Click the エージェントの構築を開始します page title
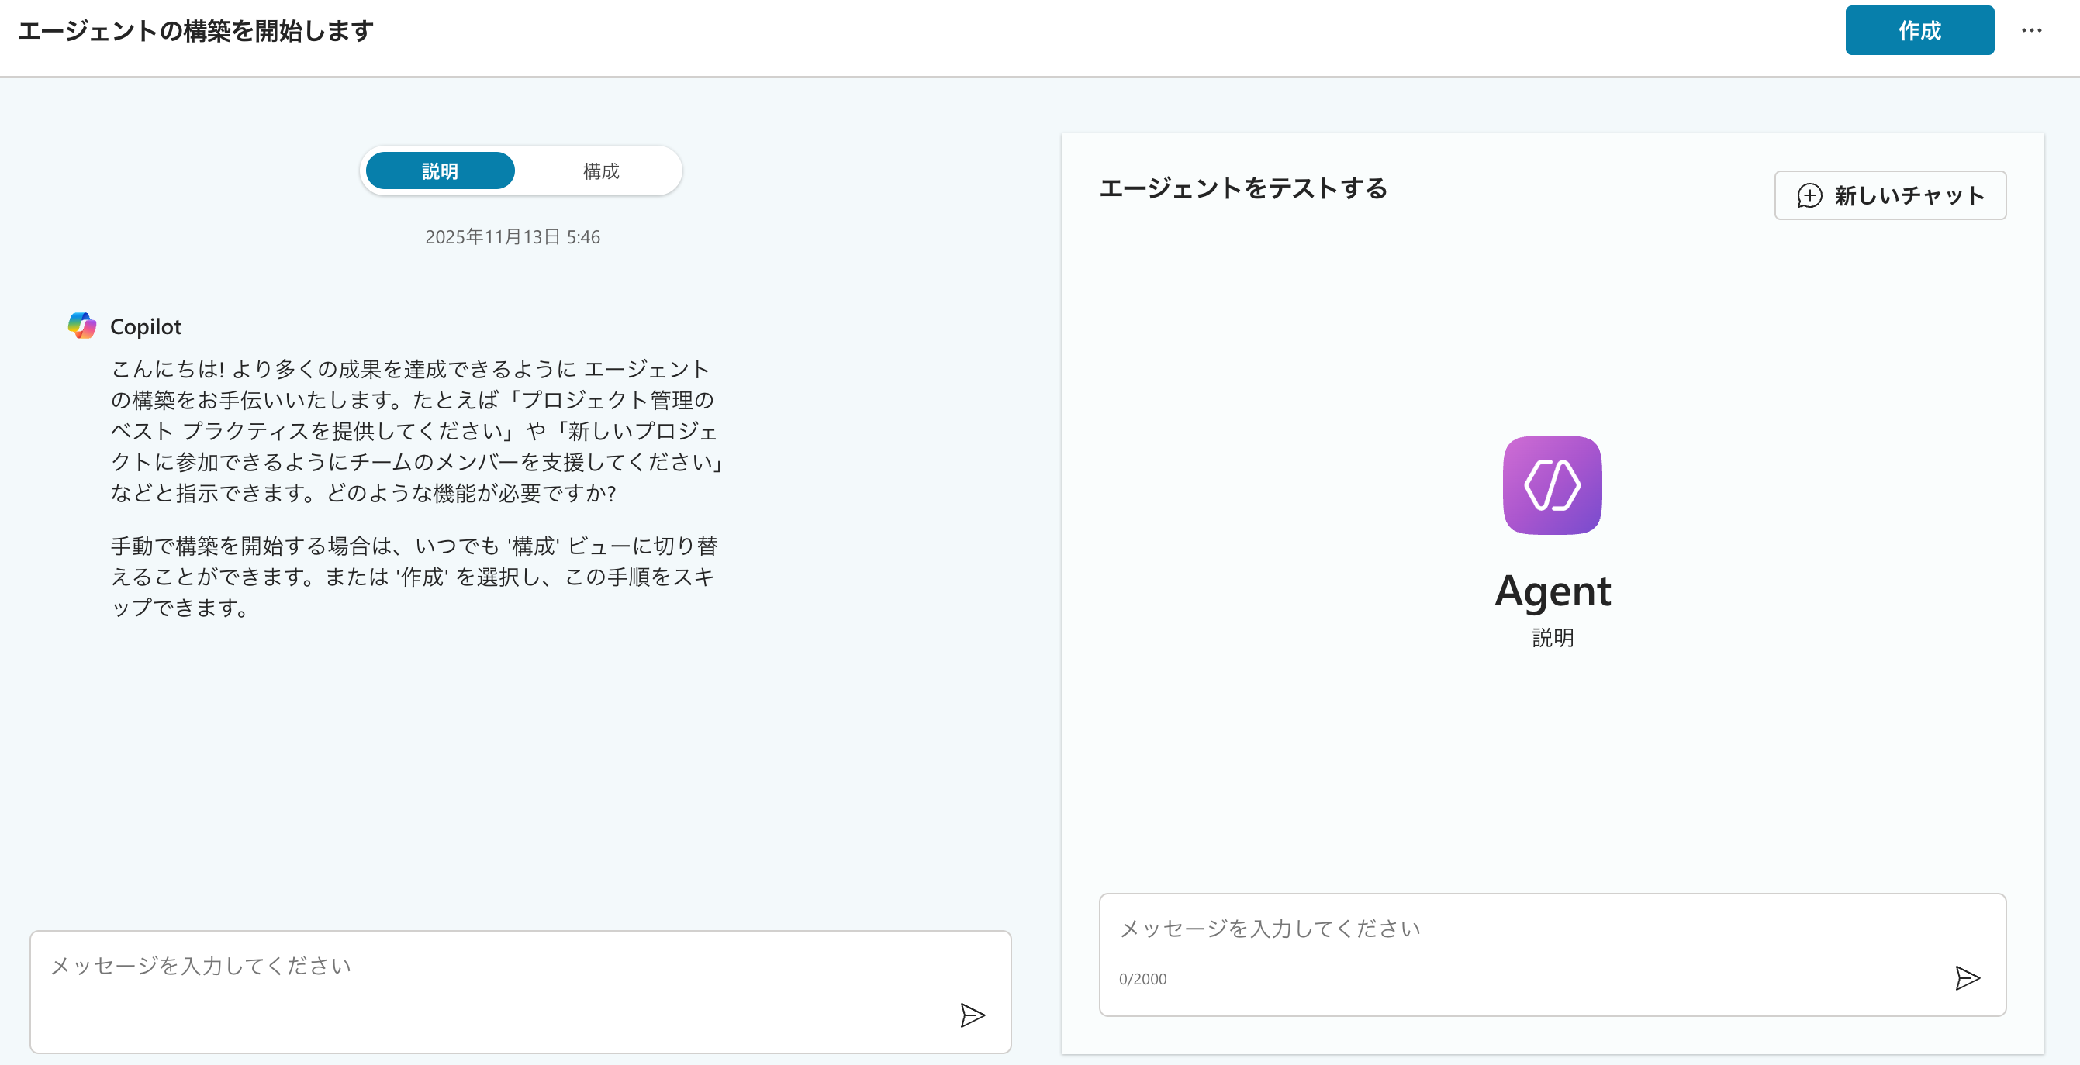2080x1065 pixels. point(195,31)
